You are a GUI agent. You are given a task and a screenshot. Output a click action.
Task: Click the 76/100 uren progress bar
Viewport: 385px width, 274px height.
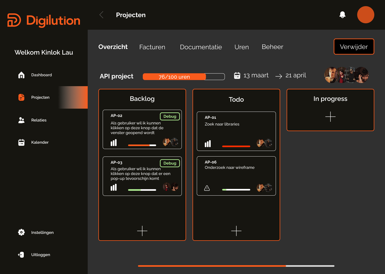point(184,77)
